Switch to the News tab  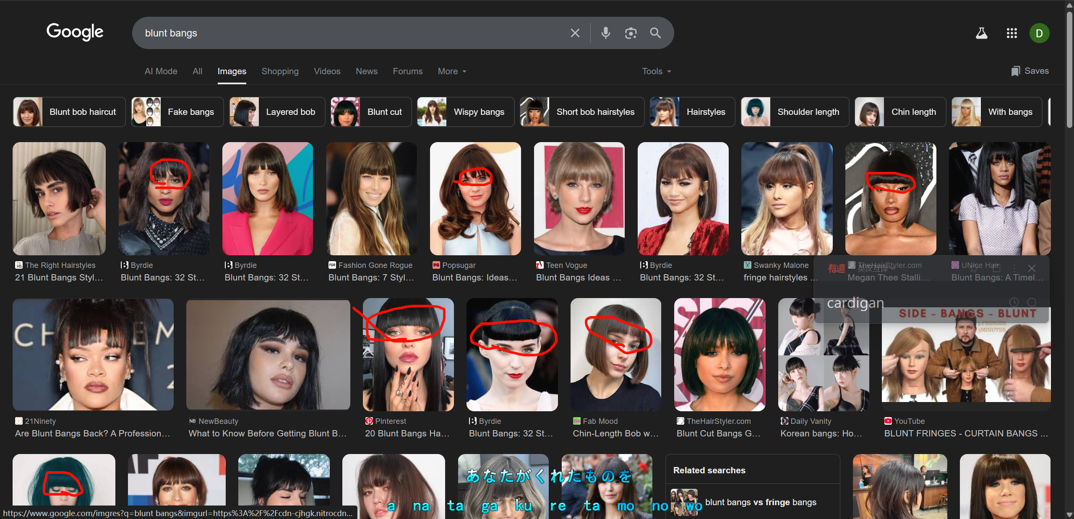tap(366, 71)
